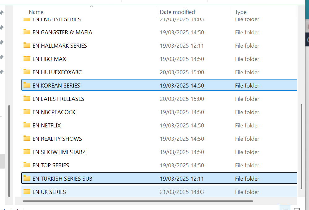This screenshot has width=309, height=210.
Task: Click the EN HALLMARK SERIES folder icon
Action: coord(27,45)
